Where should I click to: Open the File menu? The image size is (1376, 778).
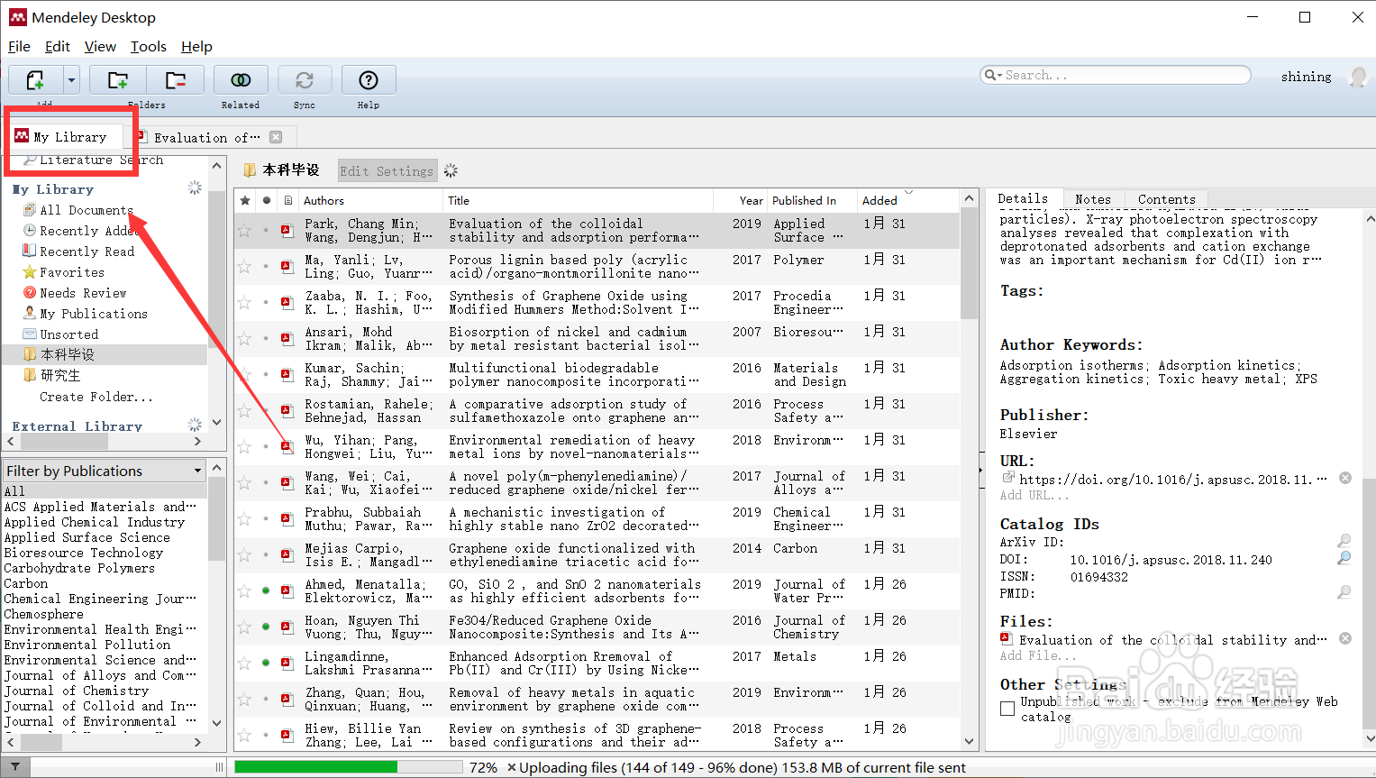[19, 46]
